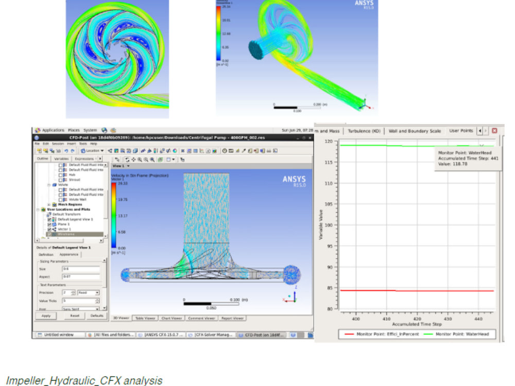Toggle the Wireframe checkbox
Image resolution: width=515 pixels, height=386 pixels.
pos(49,234)
